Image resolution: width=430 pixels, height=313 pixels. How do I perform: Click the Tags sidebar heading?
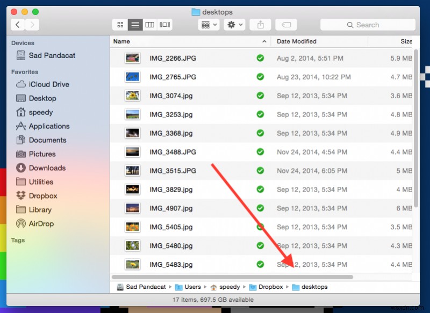[18, 240]
